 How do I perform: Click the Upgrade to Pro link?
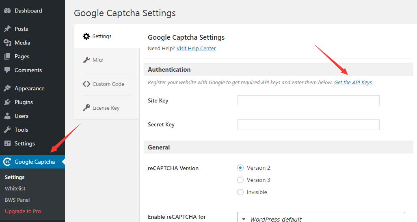(x=23, y=211)
